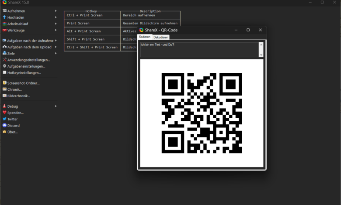Open Hotkeyeinstellungen... dialog
The width and height of the screenshot is (341, 205).
[24, 73]
